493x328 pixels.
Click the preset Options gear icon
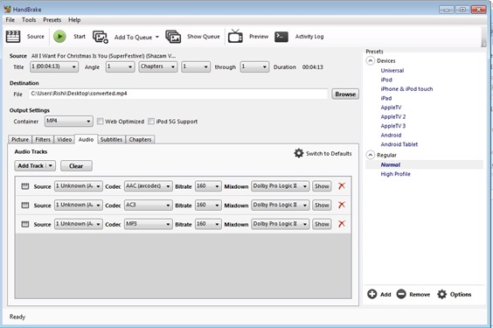441,294
